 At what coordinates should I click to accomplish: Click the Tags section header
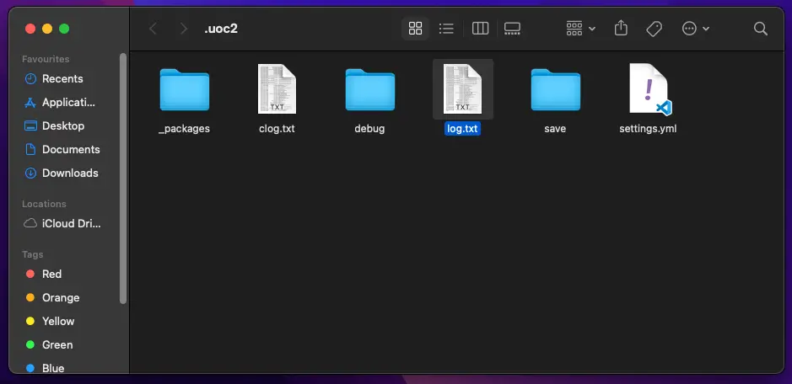[x=32, y=254]
